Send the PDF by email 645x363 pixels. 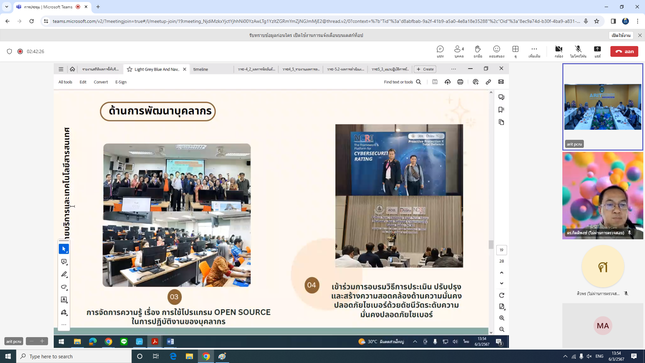click(501, 82)
